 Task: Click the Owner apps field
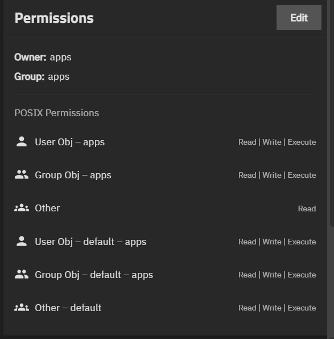click(43, 58)
